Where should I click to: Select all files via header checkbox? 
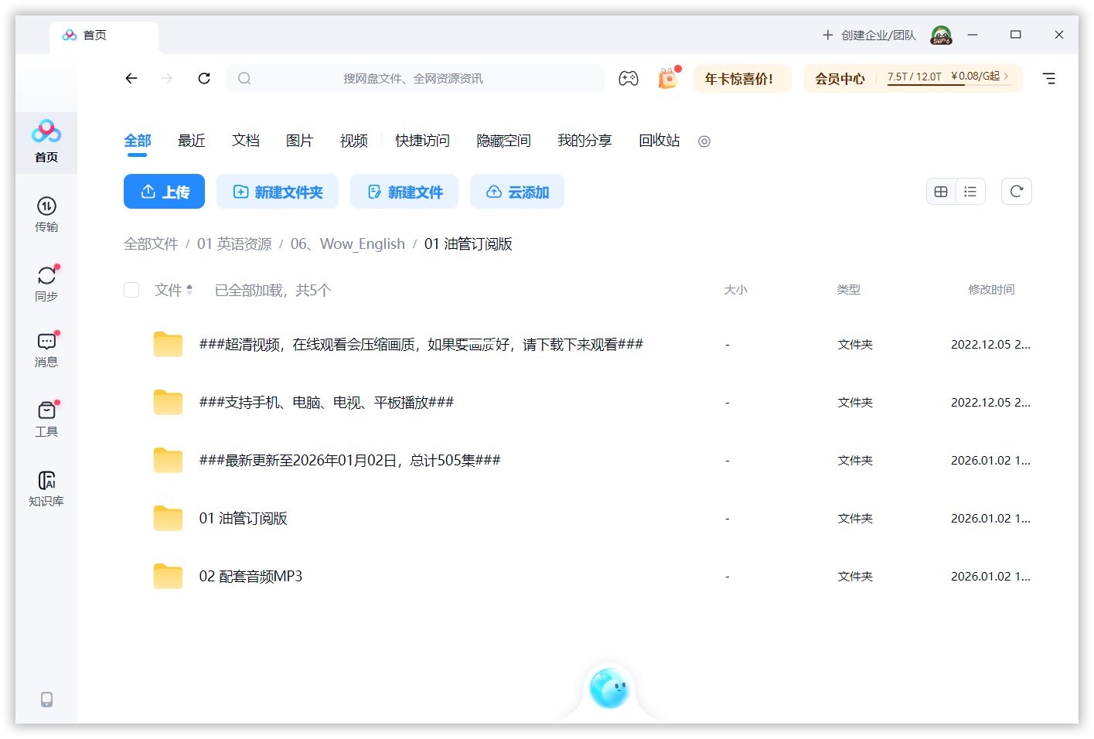tap(131, 290)
